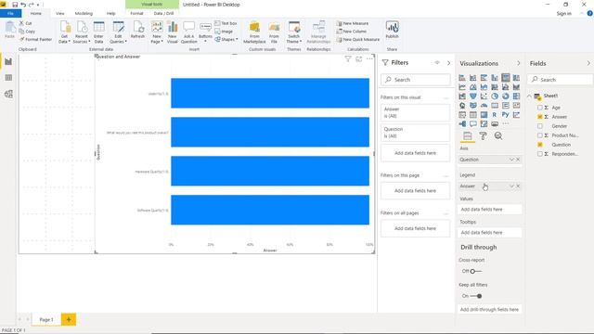Switch to Report view in sidebar

tap(8, 62)
